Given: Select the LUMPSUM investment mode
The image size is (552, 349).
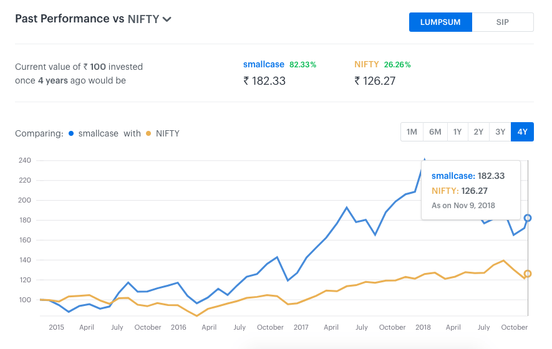Looking at the screenshot, I should [x=440, y=22].
